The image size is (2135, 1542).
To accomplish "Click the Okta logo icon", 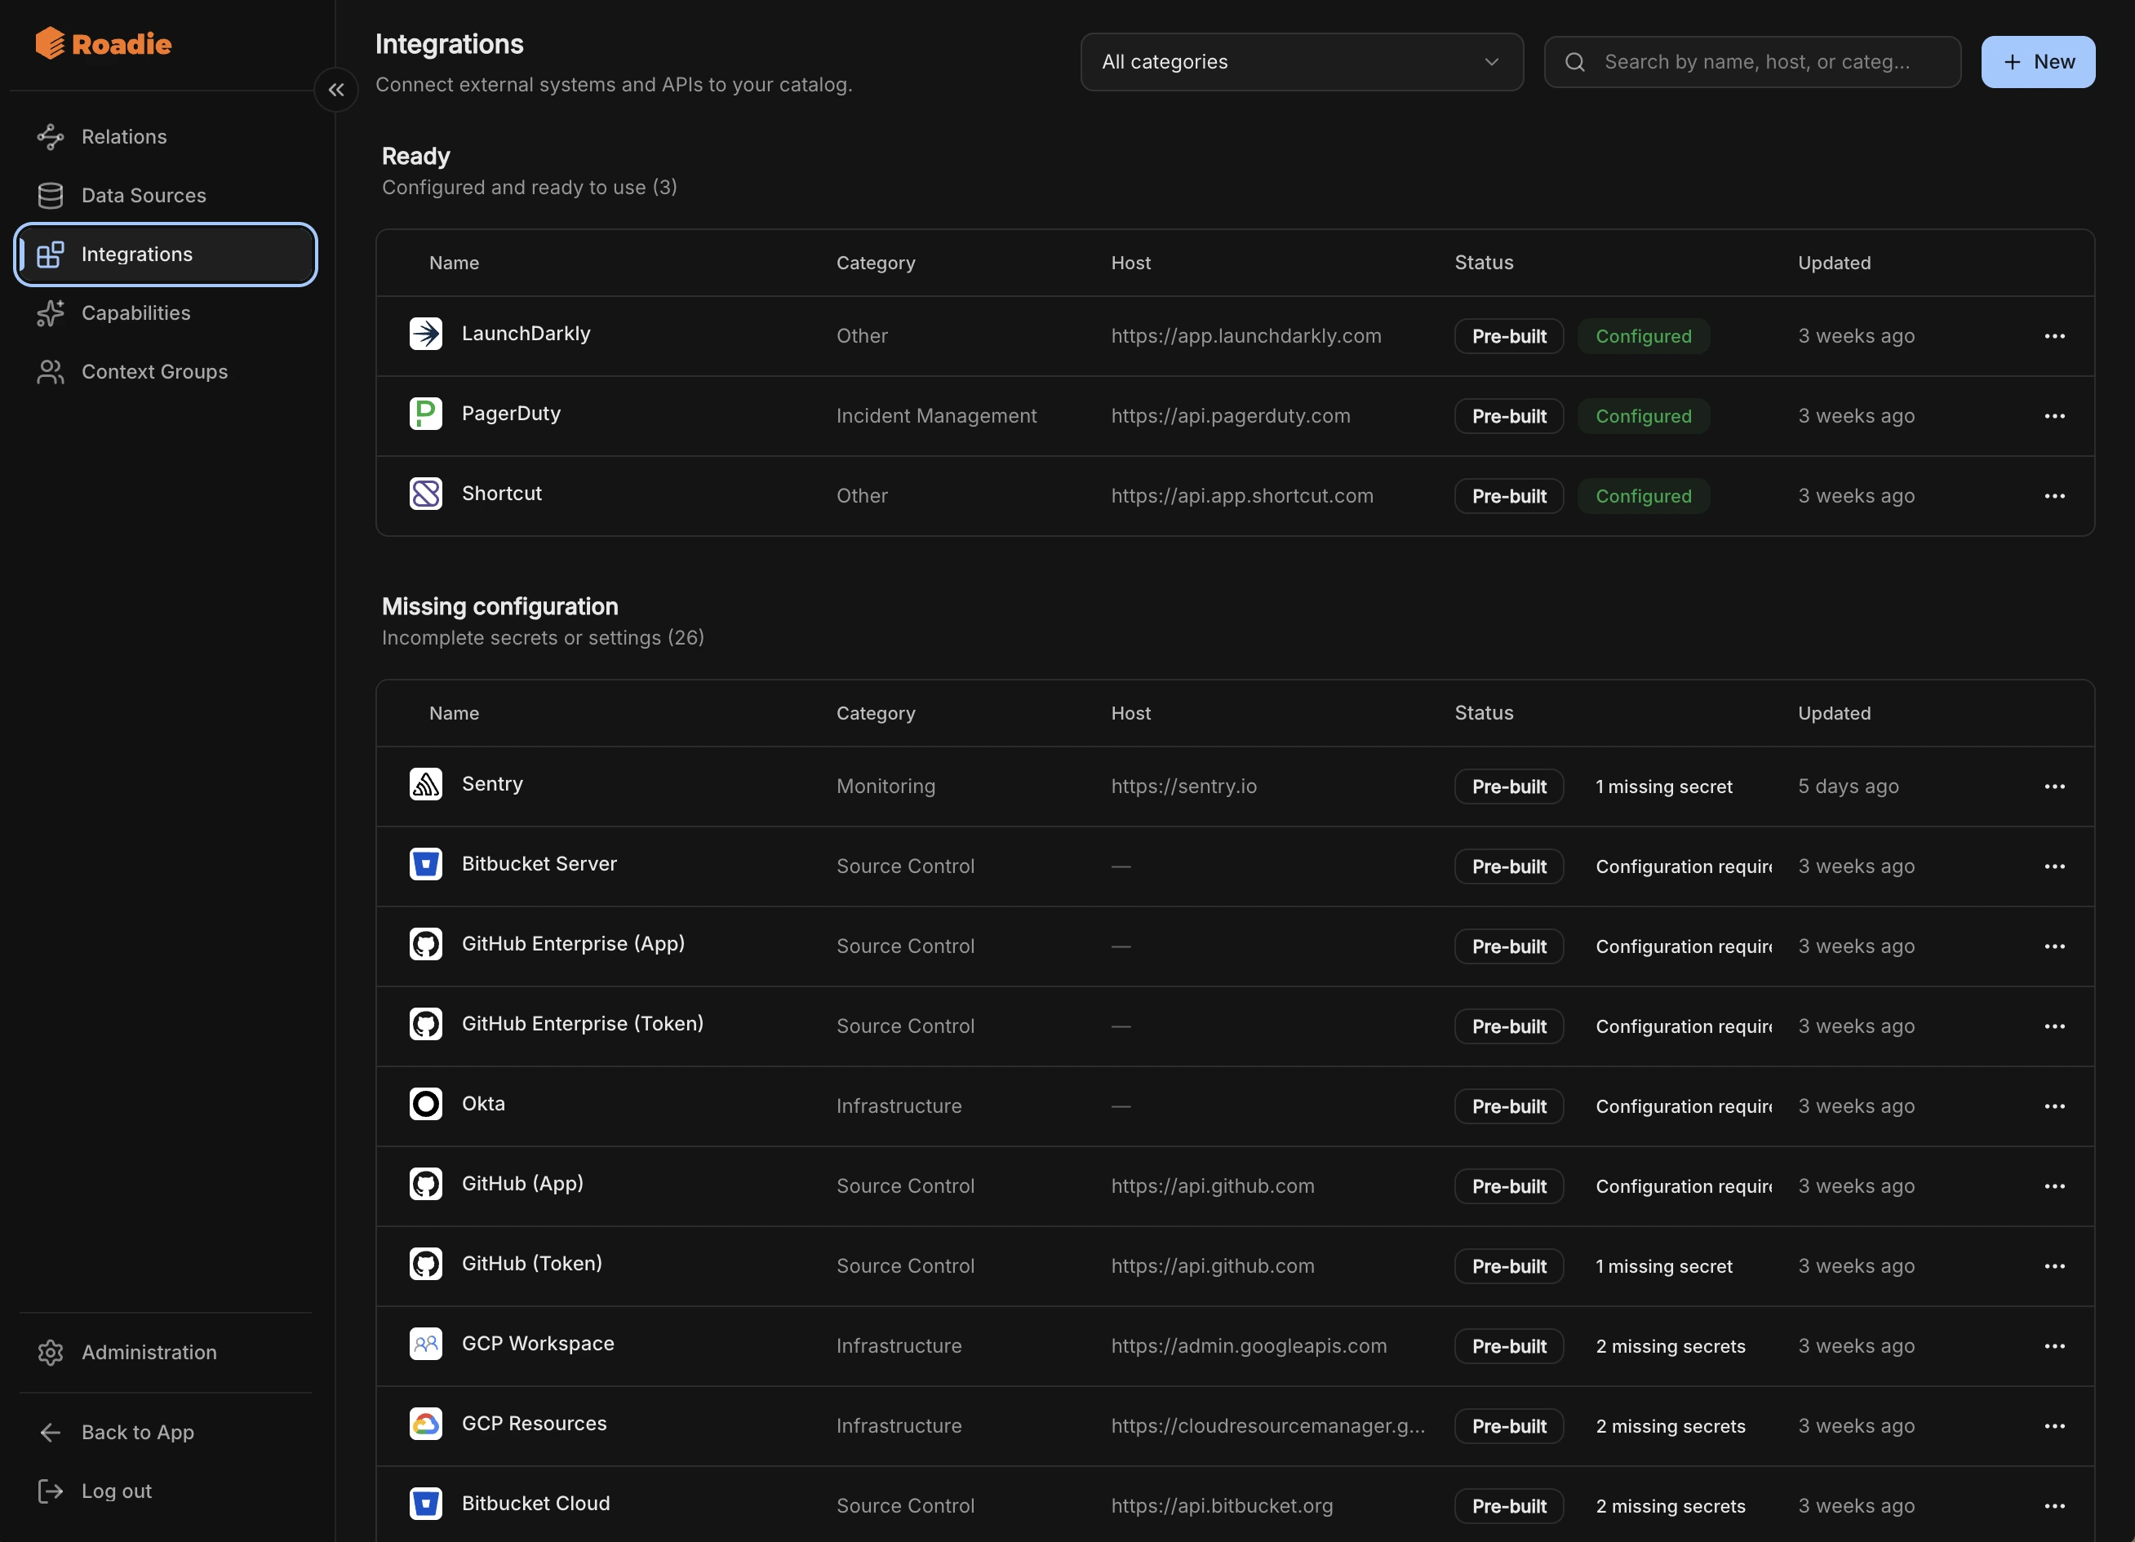I will tap(425, 1104).
